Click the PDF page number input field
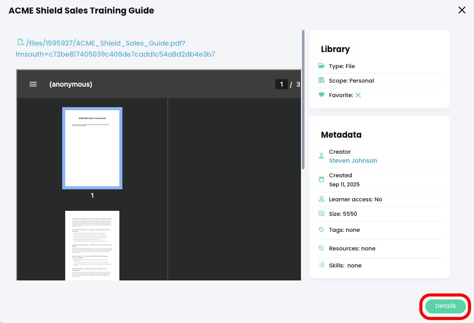Viewport: 474px width, 323px height. coord(281,84)
